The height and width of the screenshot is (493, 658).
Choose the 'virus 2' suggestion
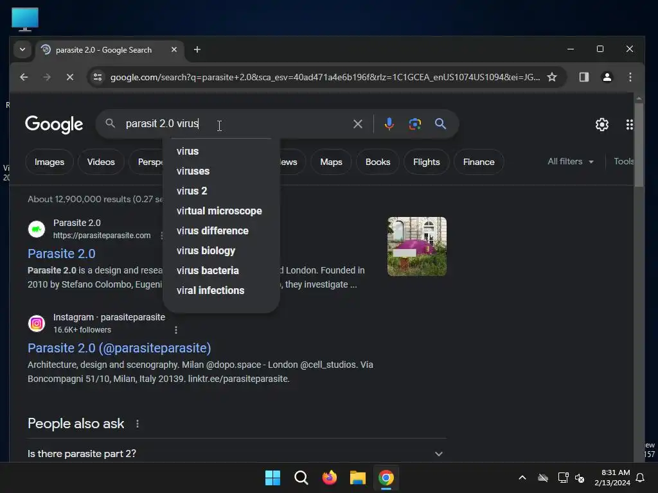tap(221, 191)
